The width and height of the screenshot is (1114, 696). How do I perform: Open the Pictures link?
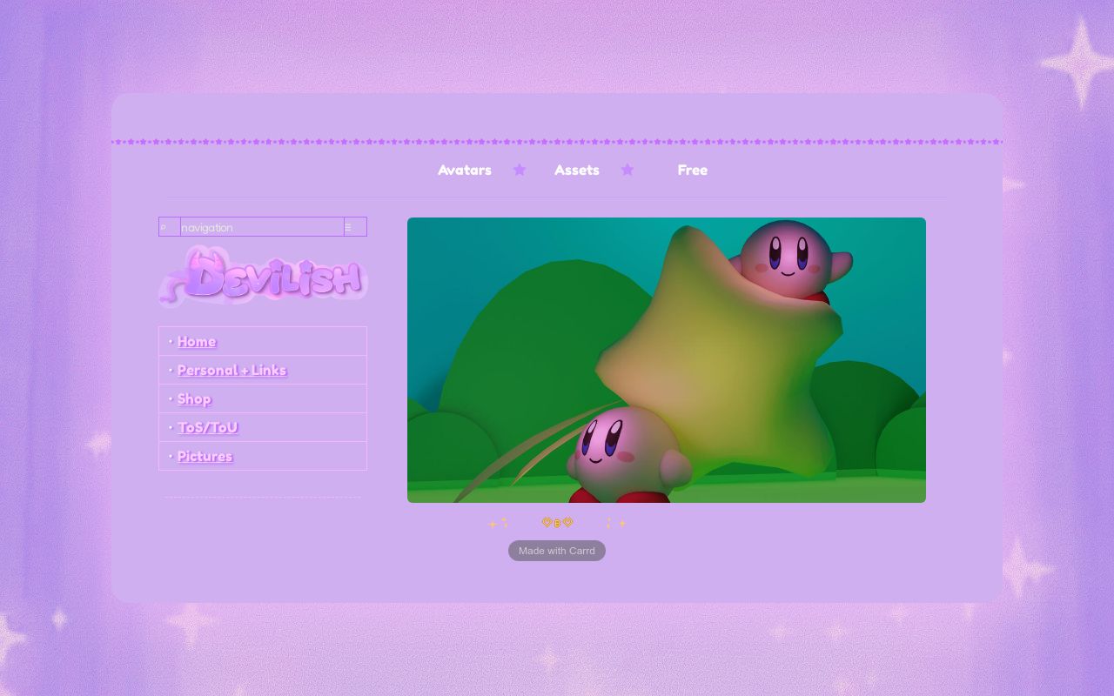point(205,456)
